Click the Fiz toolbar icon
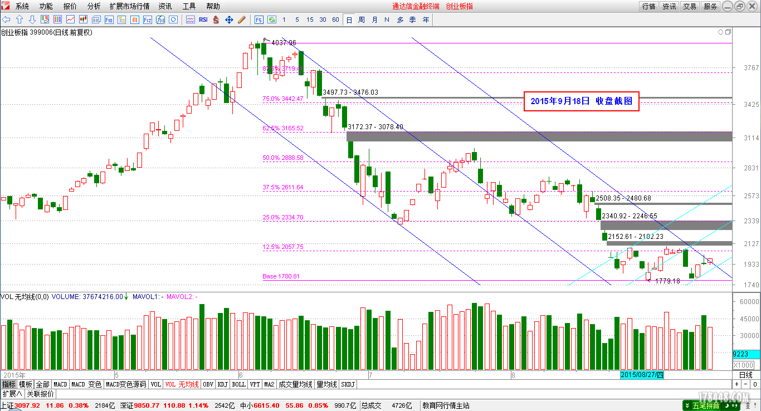Screen dimensions: 761x411 click(x=148, y=19)
